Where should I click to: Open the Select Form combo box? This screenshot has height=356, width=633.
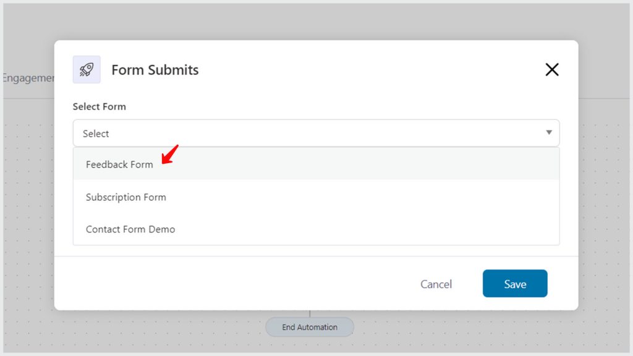tap(316, 133)
